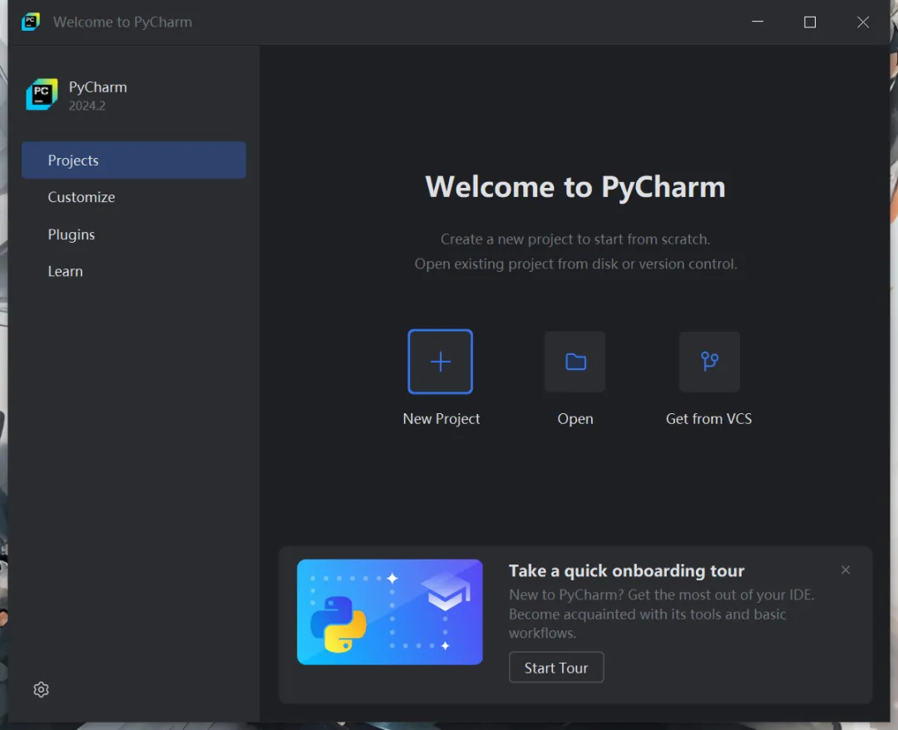Click the Open label under the folder
Image resolution: width=898 pixels, height=730 pixels.
(x=575, y=418)
